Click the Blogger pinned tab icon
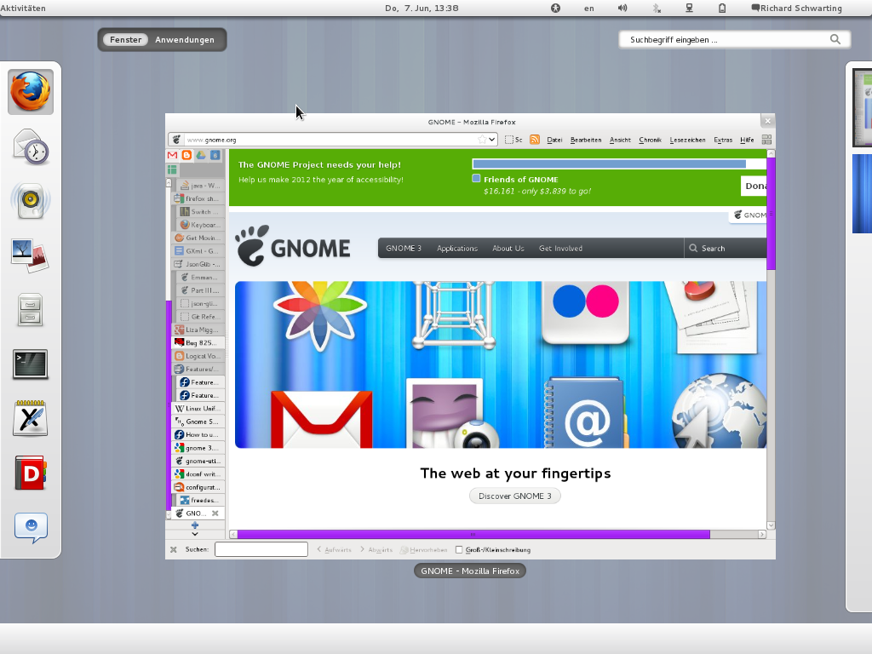Viewport: 872px width, 654px height. (186, 155)
